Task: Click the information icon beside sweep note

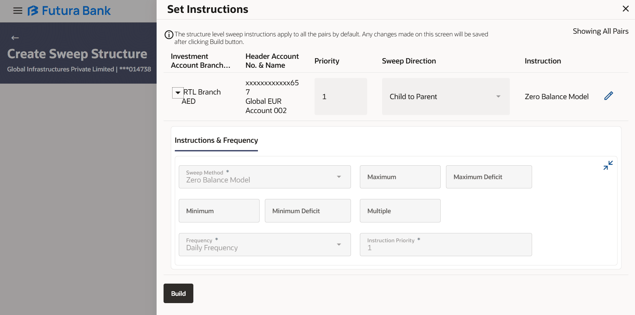Action: point(169,35)
